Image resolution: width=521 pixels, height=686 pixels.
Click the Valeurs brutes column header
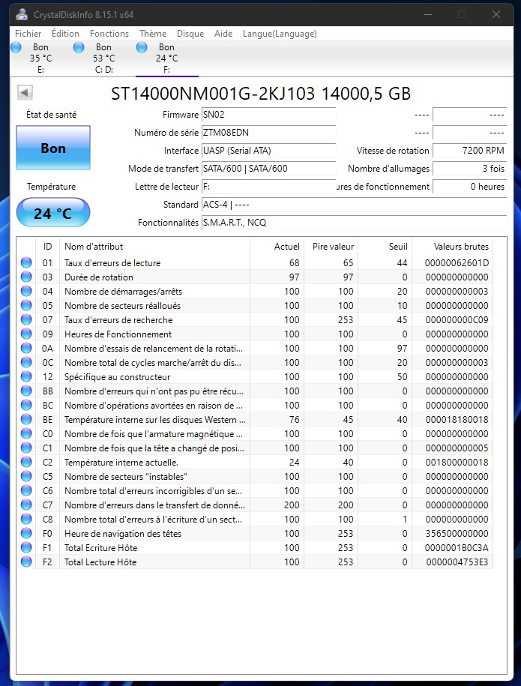452,247
